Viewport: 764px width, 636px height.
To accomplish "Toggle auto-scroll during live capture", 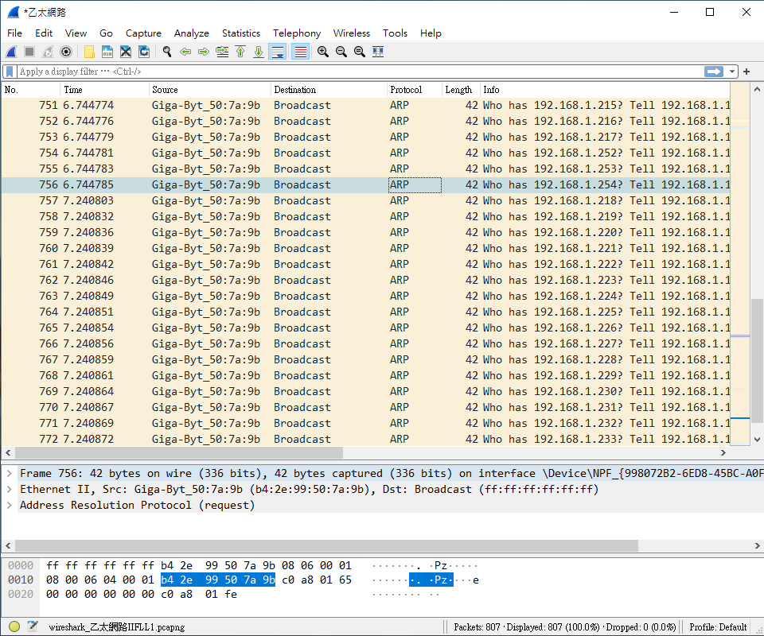I will [277, 52].
